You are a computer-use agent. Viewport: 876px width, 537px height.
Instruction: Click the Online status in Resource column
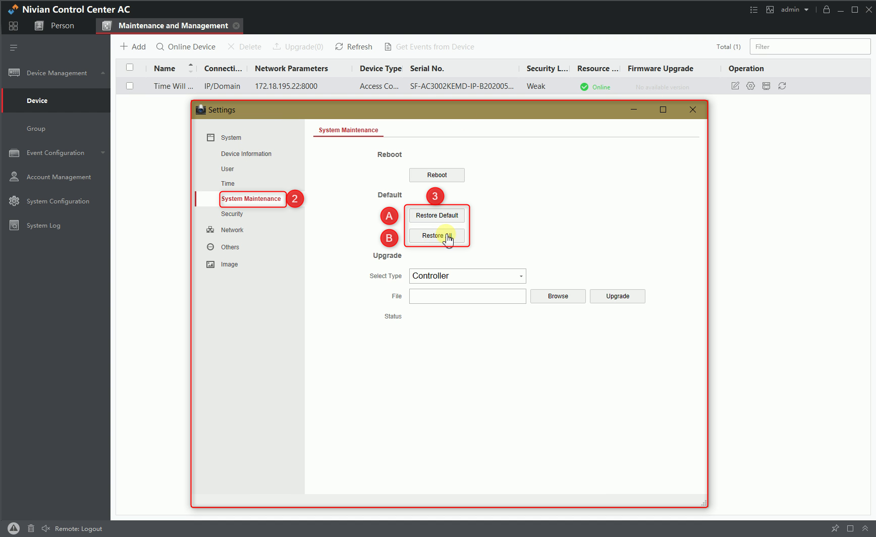[595, 87]
